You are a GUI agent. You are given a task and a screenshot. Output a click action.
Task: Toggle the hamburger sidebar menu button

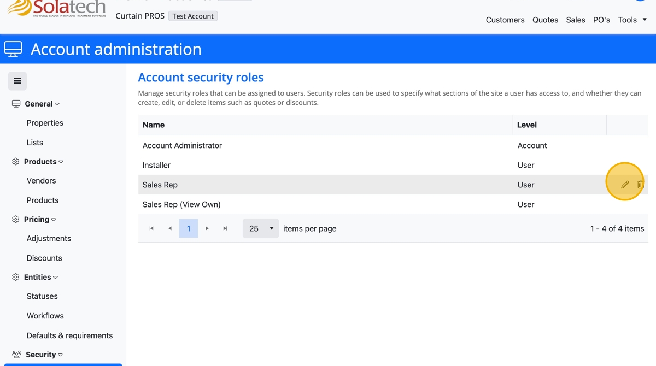coord(17,81)
